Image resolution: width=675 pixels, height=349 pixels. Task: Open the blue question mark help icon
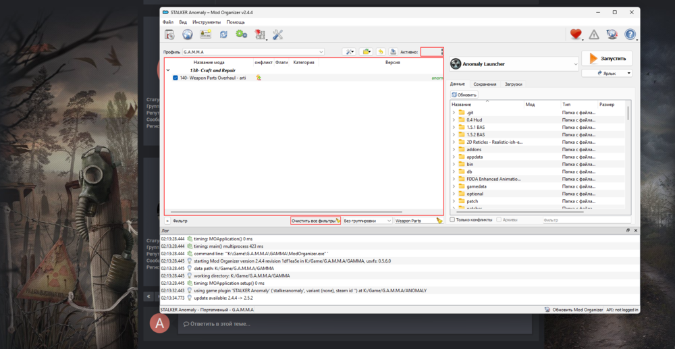click(x=630, y=34)
